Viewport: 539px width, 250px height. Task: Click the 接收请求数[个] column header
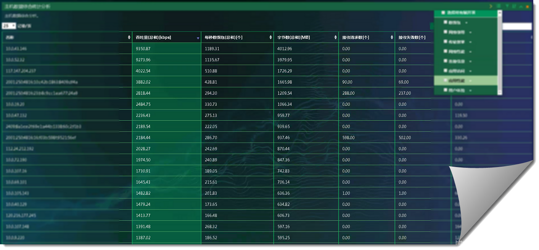[367, 37]
